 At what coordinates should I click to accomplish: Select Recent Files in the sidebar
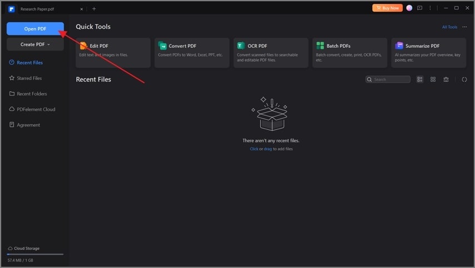[26, 63]
